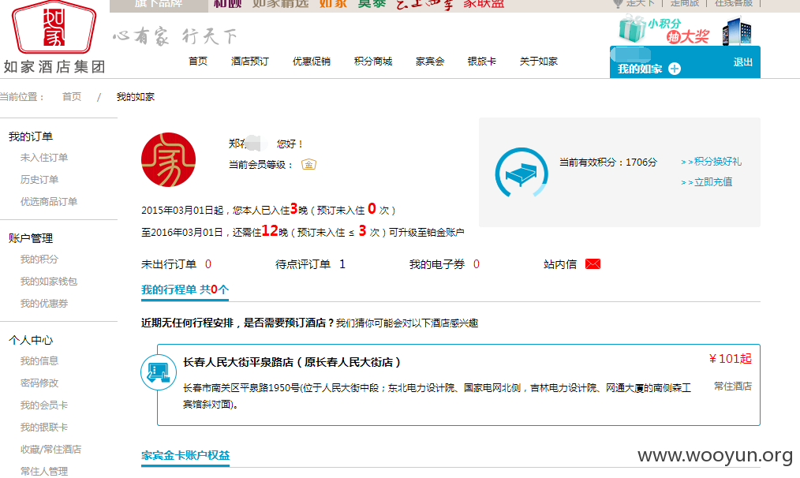Open the red envelope 站内信 icon
Viewport: 800px width, 478px height.
point(593,263)
